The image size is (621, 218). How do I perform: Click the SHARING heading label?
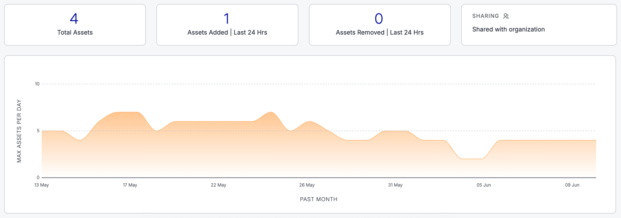pos(486,16)
